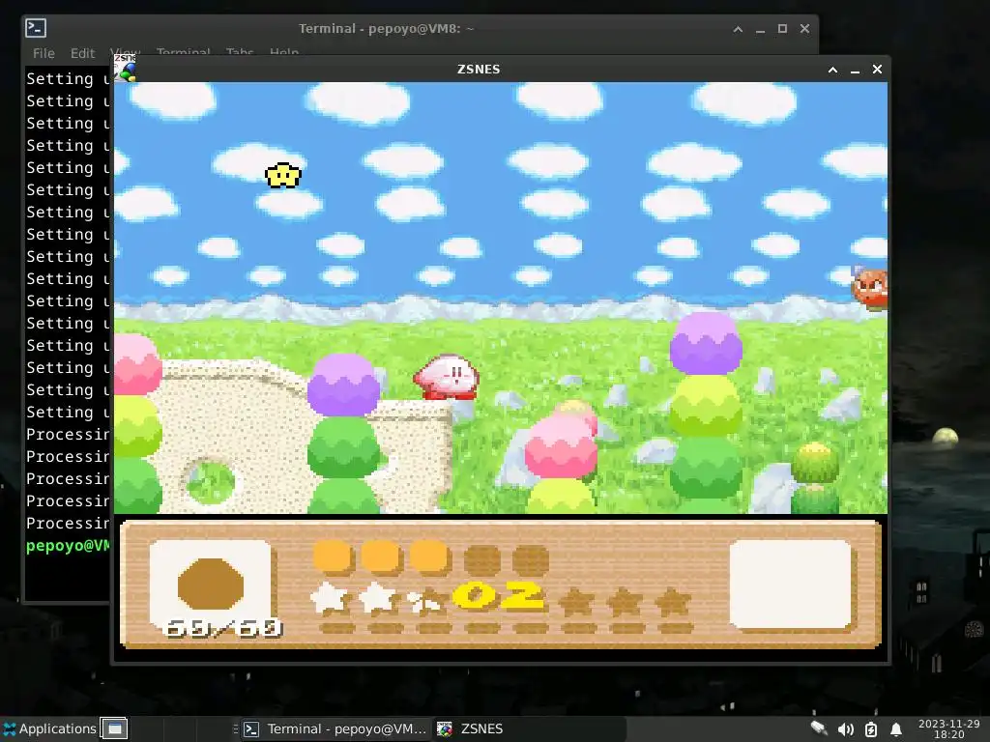Click the date and time clock

pos(949,728)
